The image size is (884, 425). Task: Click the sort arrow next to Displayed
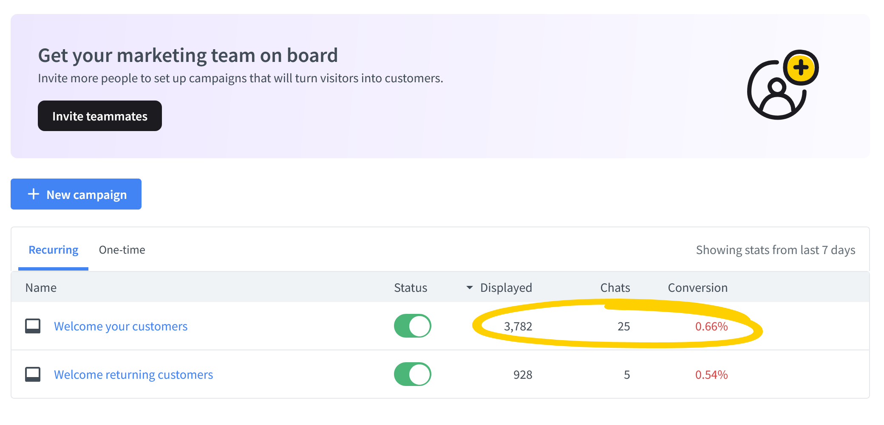click(470, 288)
